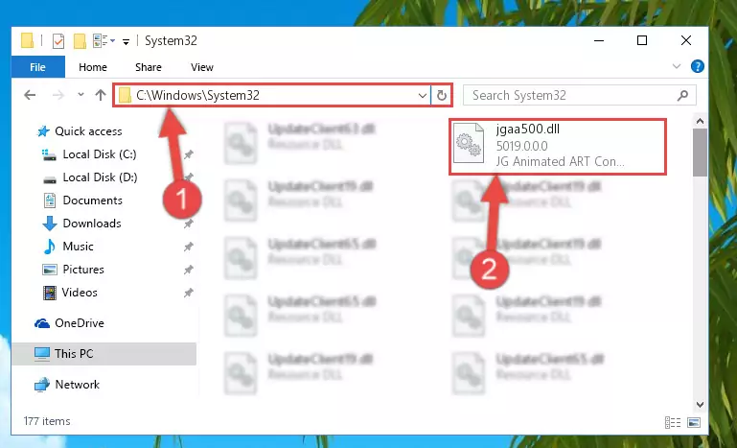
Task: Switch to details view in status bar
Action: 673,422
